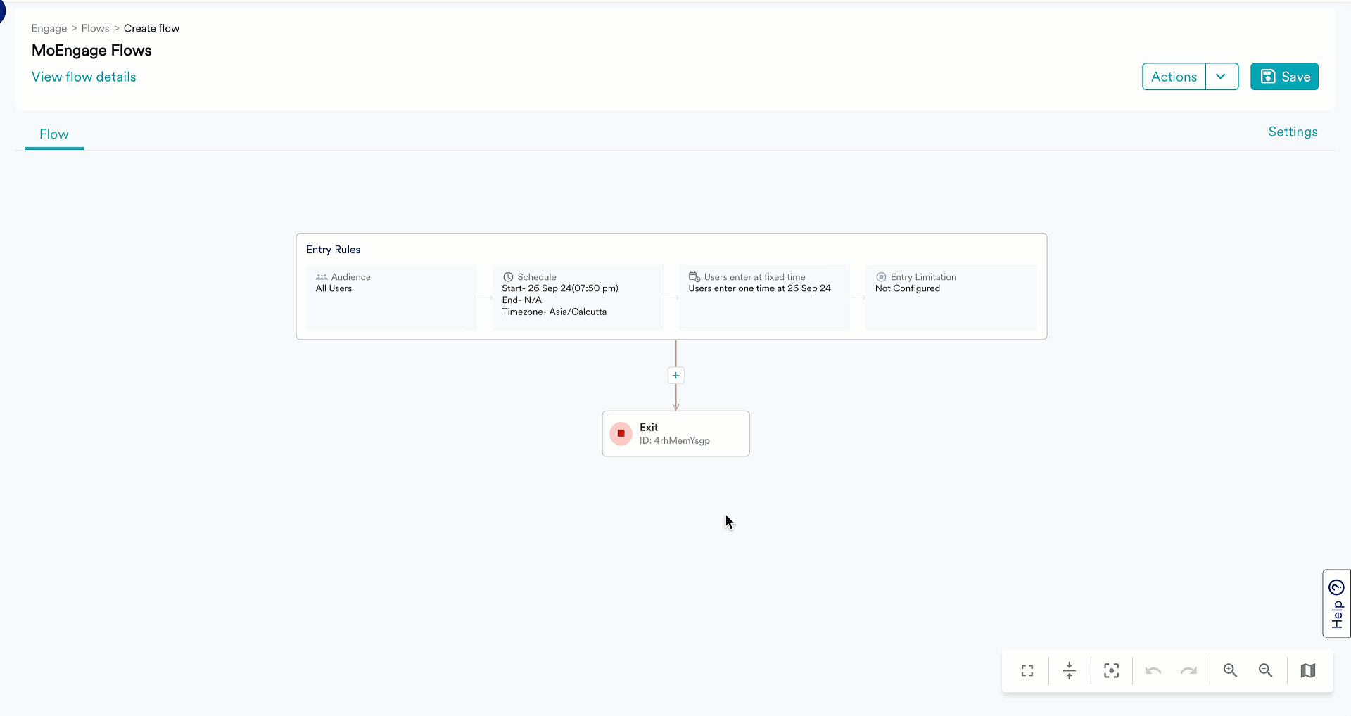This screenshot has width=1351, height=716.
Task: Click the Entry Rules heading
Action: click(x=333, y=250)
